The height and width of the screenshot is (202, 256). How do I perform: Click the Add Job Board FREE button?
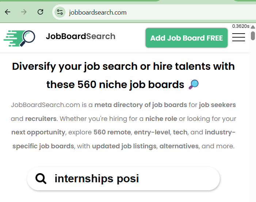point(186,38)
